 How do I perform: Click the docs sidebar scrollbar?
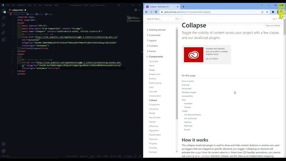coord(177,74)
